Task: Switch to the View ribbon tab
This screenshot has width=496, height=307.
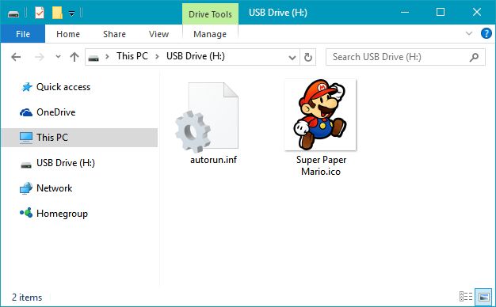Action: click(158, 34)
